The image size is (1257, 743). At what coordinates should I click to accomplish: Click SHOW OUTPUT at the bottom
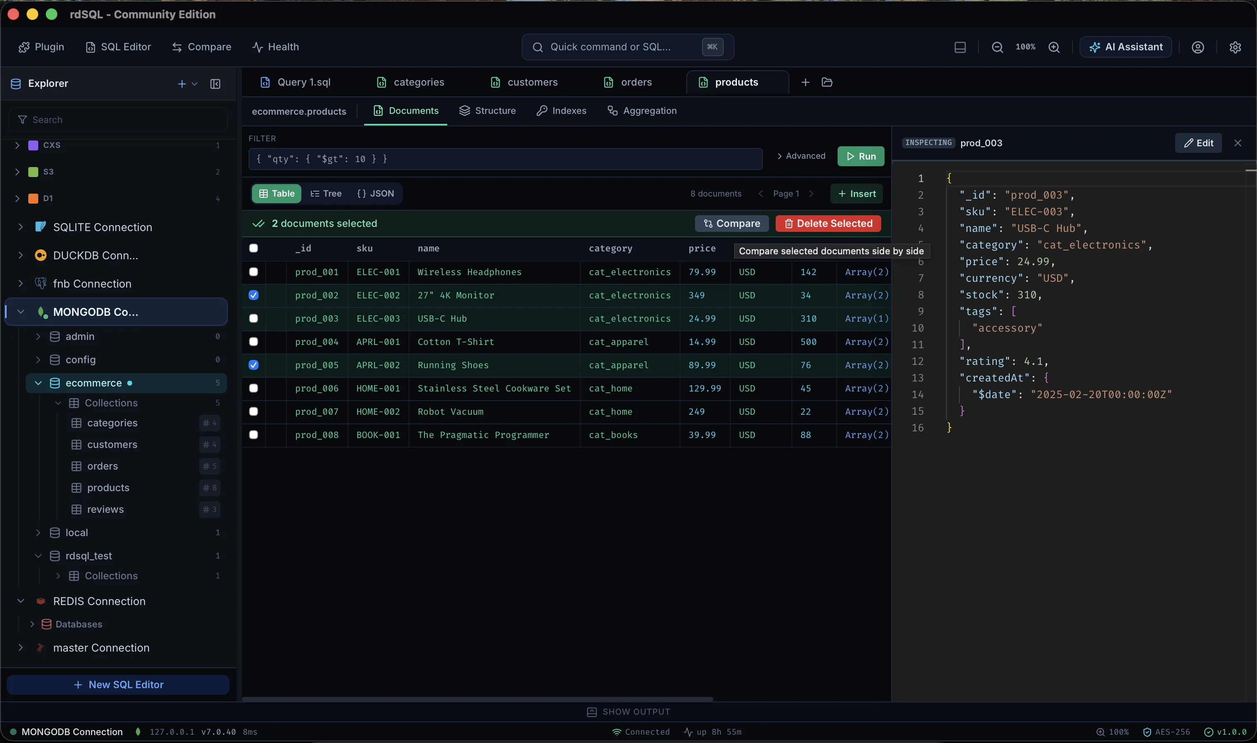(x=628, y=711)
